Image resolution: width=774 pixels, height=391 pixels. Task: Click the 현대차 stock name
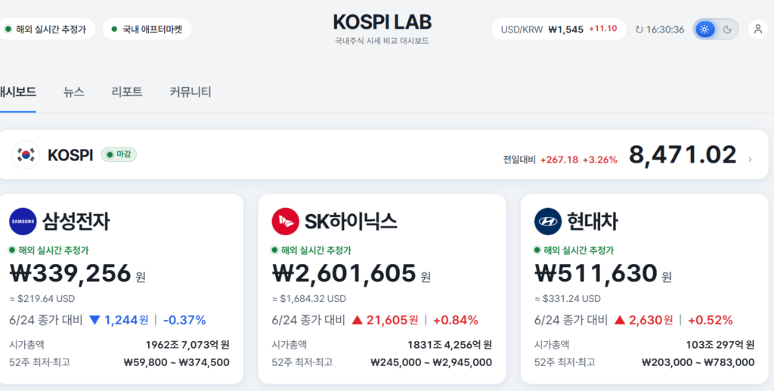pos(593,221)
